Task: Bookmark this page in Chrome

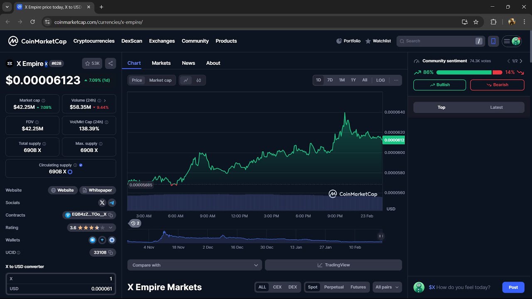Action: point(476,22)
